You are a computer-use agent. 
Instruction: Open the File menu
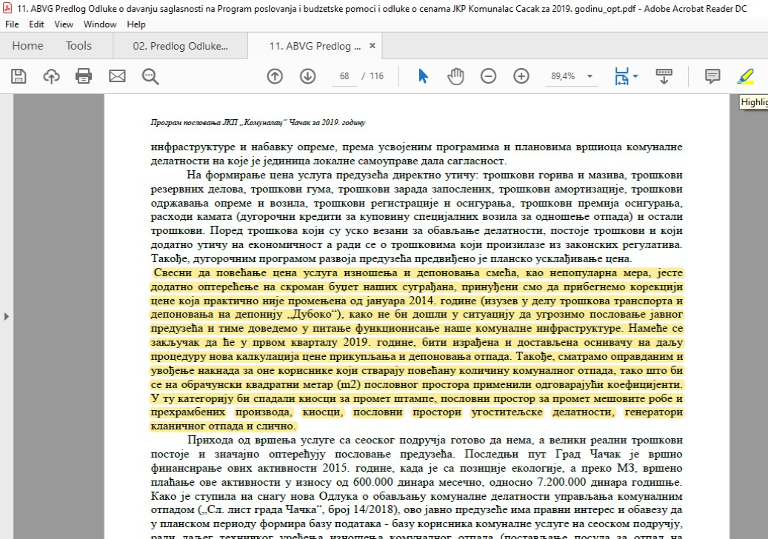tap(12, 24)
